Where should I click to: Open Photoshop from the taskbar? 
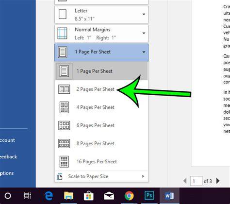(x=149, y=196)
